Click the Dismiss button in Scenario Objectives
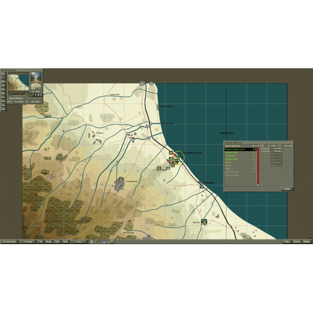Viewport: 313px width, 313px height. coord(287,190)
